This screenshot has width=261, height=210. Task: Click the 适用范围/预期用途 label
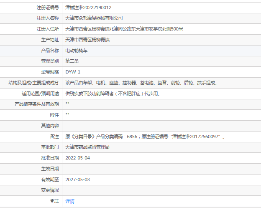(40, 94)
